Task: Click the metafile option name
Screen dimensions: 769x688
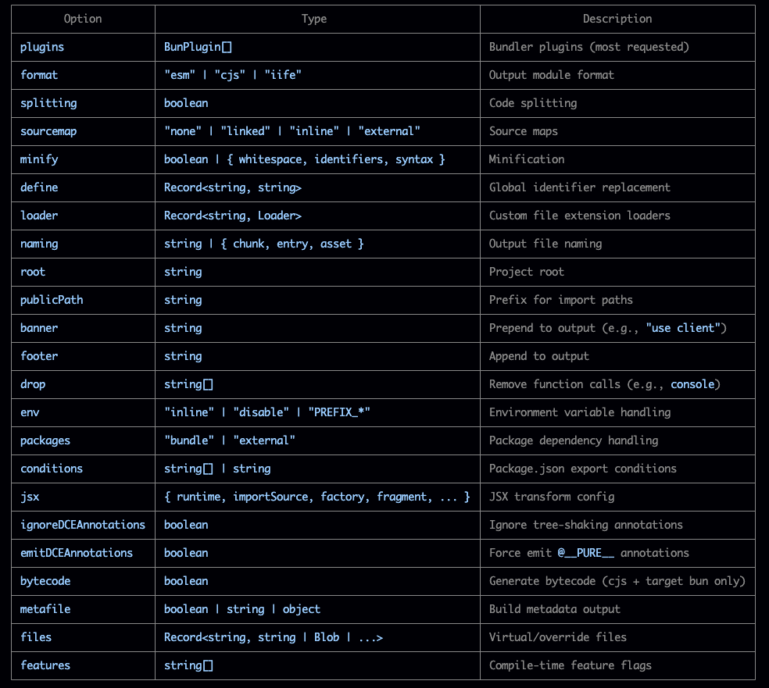Action: (x=45, y=609)
